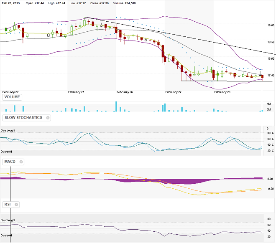Screen dimensions: 276x243
Task: Click the Feb 28, 2013 date in header
Action: click(11, 3)
